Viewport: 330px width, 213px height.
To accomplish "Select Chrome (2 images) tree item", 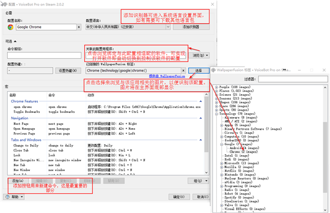I will pyautogui.click(x=244, y=152).
